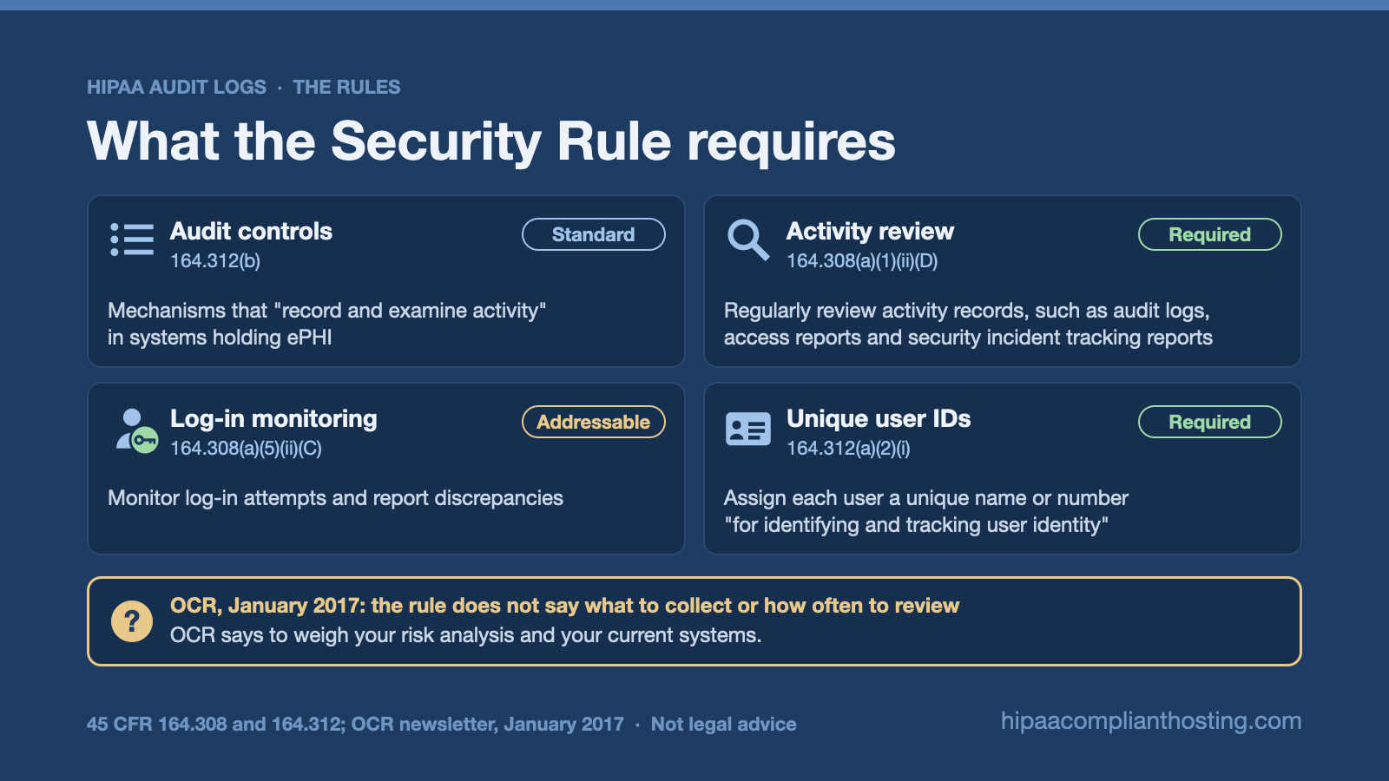
Task: Click the Activity review card title
Action: 870,232
